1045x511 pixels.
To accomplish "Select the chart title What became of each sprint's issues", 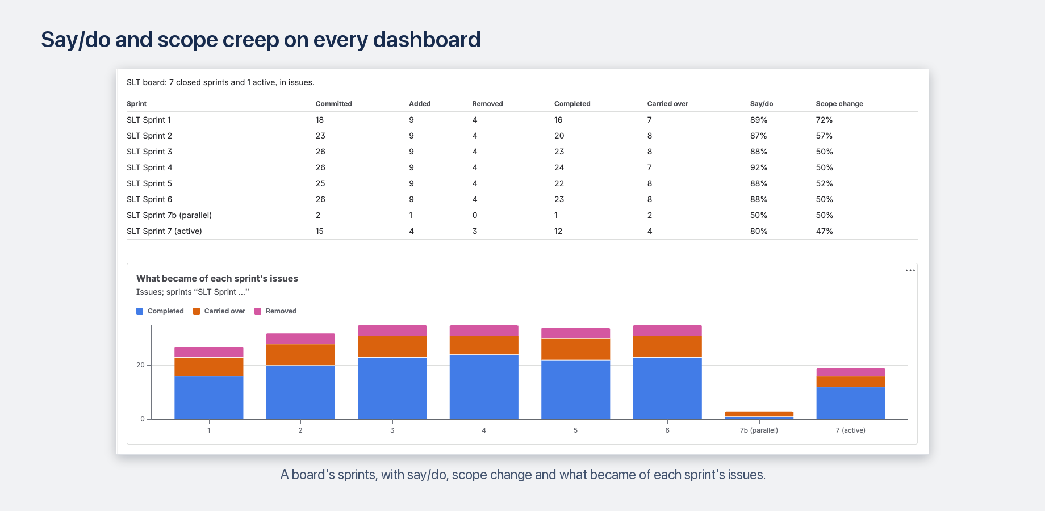I will (217, 278).
